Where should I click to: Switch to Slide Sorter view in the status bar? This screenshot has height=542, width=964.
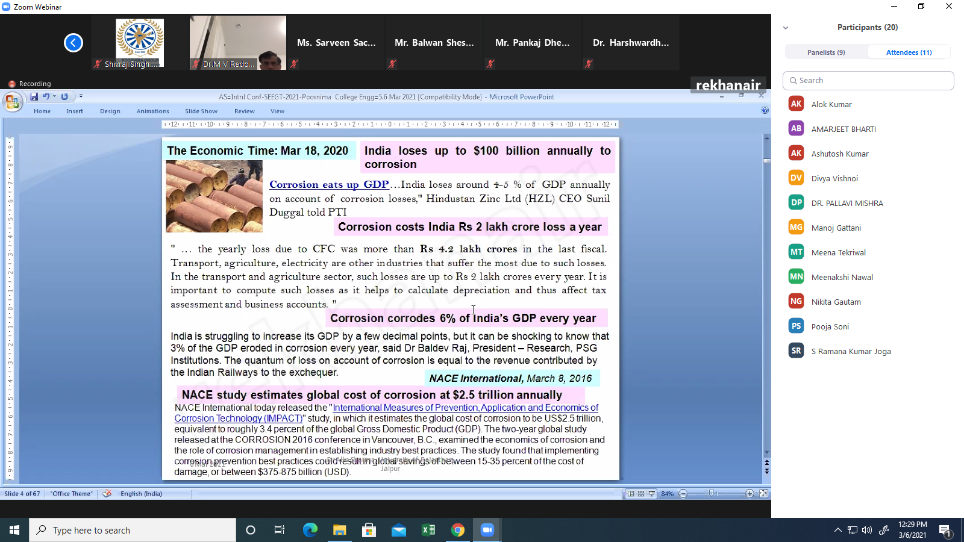click(641, 494)
